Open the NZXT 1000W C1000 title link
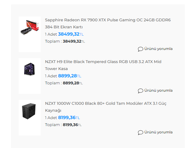192x148 pixels. point(106,104)
